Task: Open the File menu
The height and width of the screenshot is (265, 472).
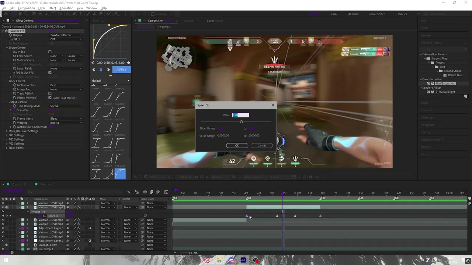Action: pos(4,8)
